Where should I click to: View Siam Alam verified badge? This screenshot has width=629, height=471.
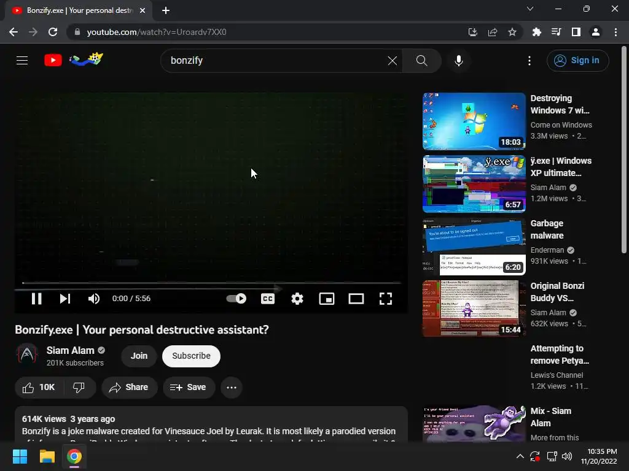101,350
